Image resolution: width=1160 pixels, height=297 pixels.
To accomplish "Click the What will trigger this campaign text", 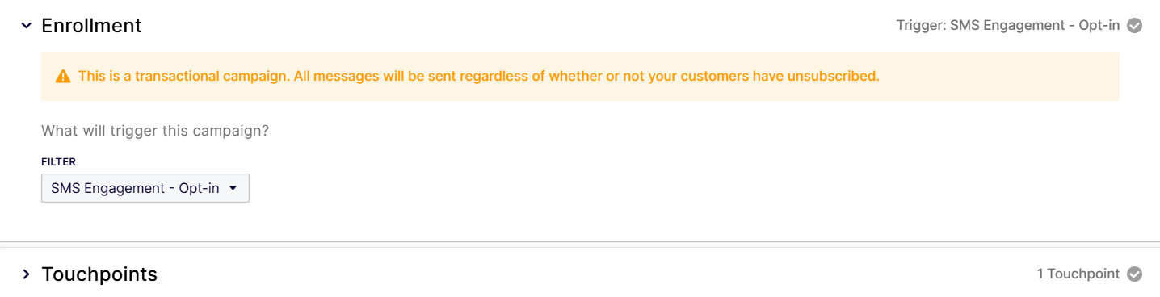I will pos(155,130).
